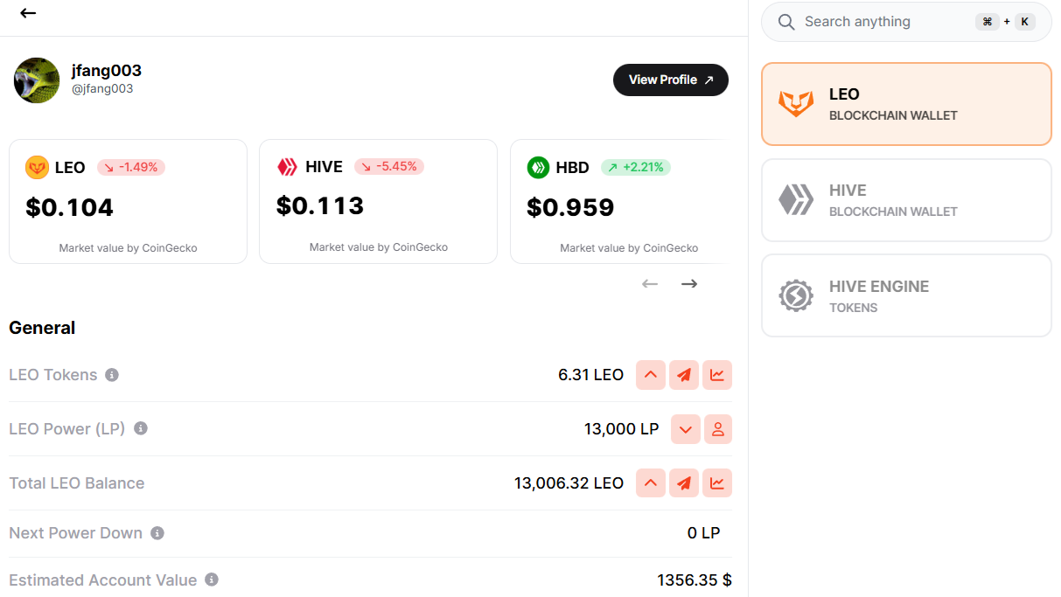Select the power down icon in LEO Power row
Viewport: 1061px width, 597px height.
[x=685, y=429]
